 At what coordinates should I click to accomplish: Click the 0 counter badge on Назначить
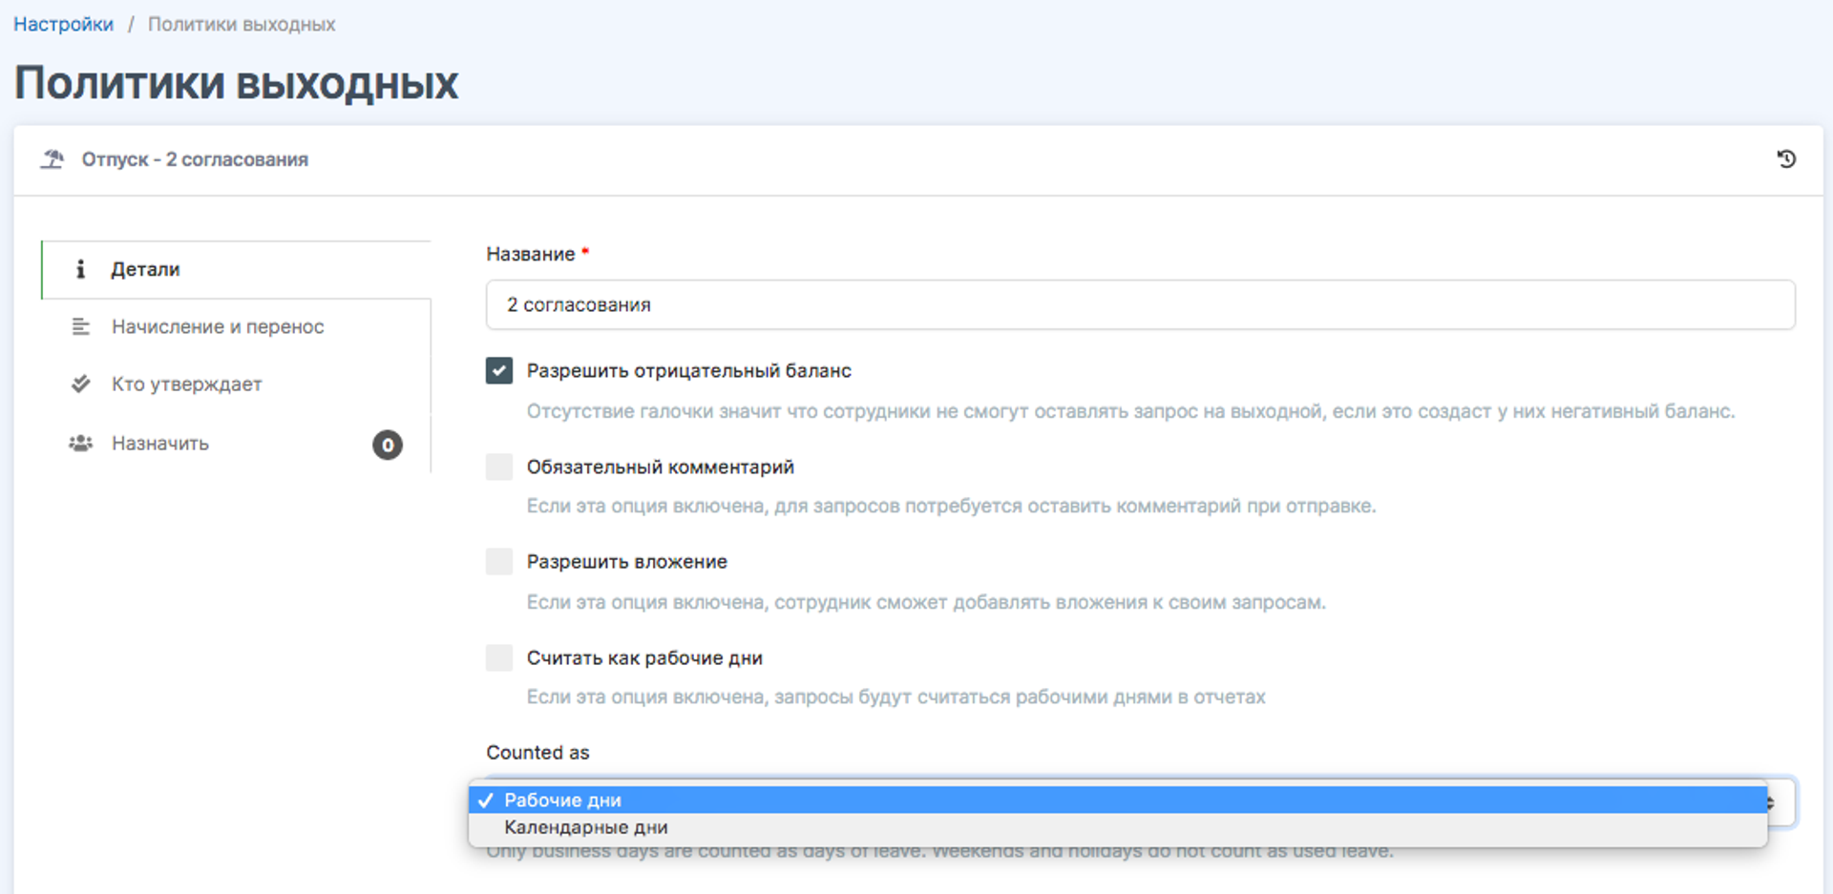pos(388,445)
